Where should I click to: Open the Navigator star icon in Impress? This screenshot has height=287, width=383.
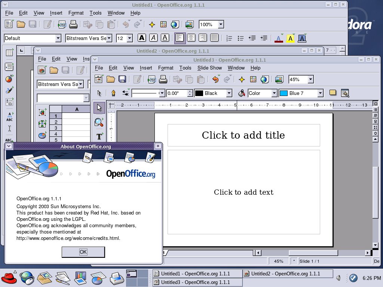242,79
